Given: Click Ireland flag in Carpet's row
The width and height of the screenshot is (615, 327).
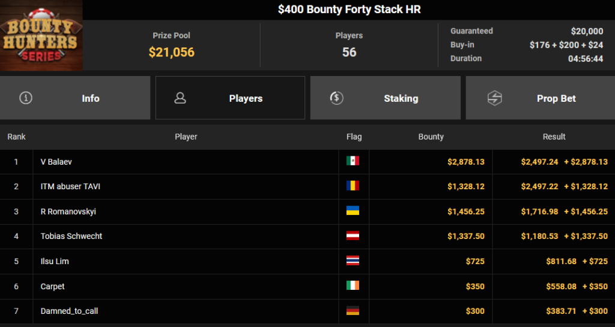Looking at the screenshot, I should pyautogui.click(x=353, y=286).
